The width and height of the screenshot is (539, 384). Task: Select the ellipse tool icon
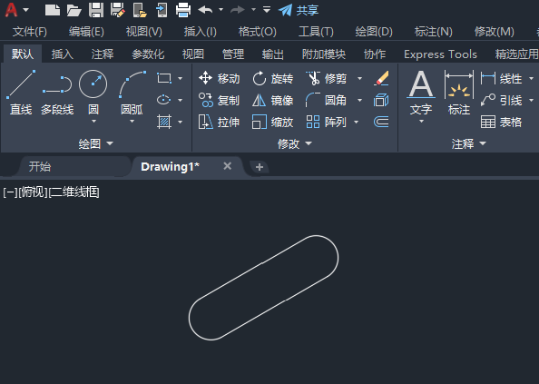coord(164,100)
